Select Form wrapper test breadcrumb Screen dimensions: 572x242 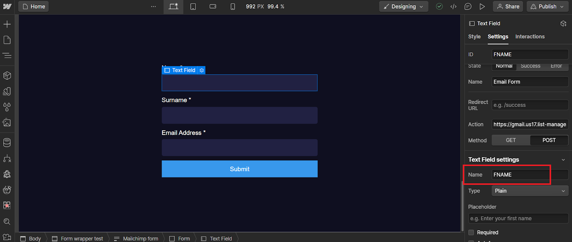coord(78,238)
